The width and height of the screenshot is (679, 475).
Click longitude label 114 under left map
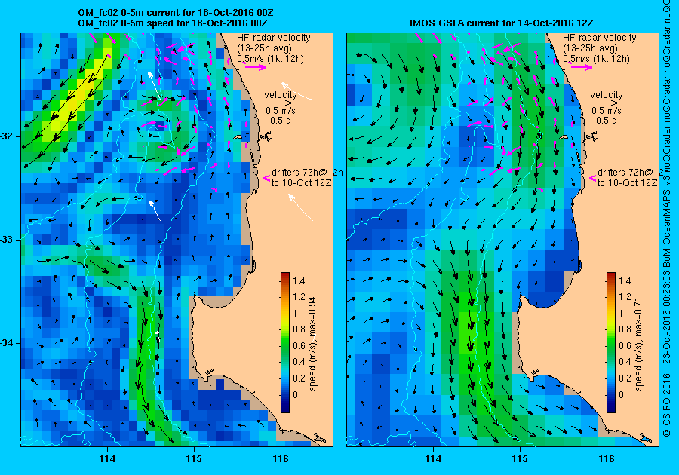click(x=107, y=459)
